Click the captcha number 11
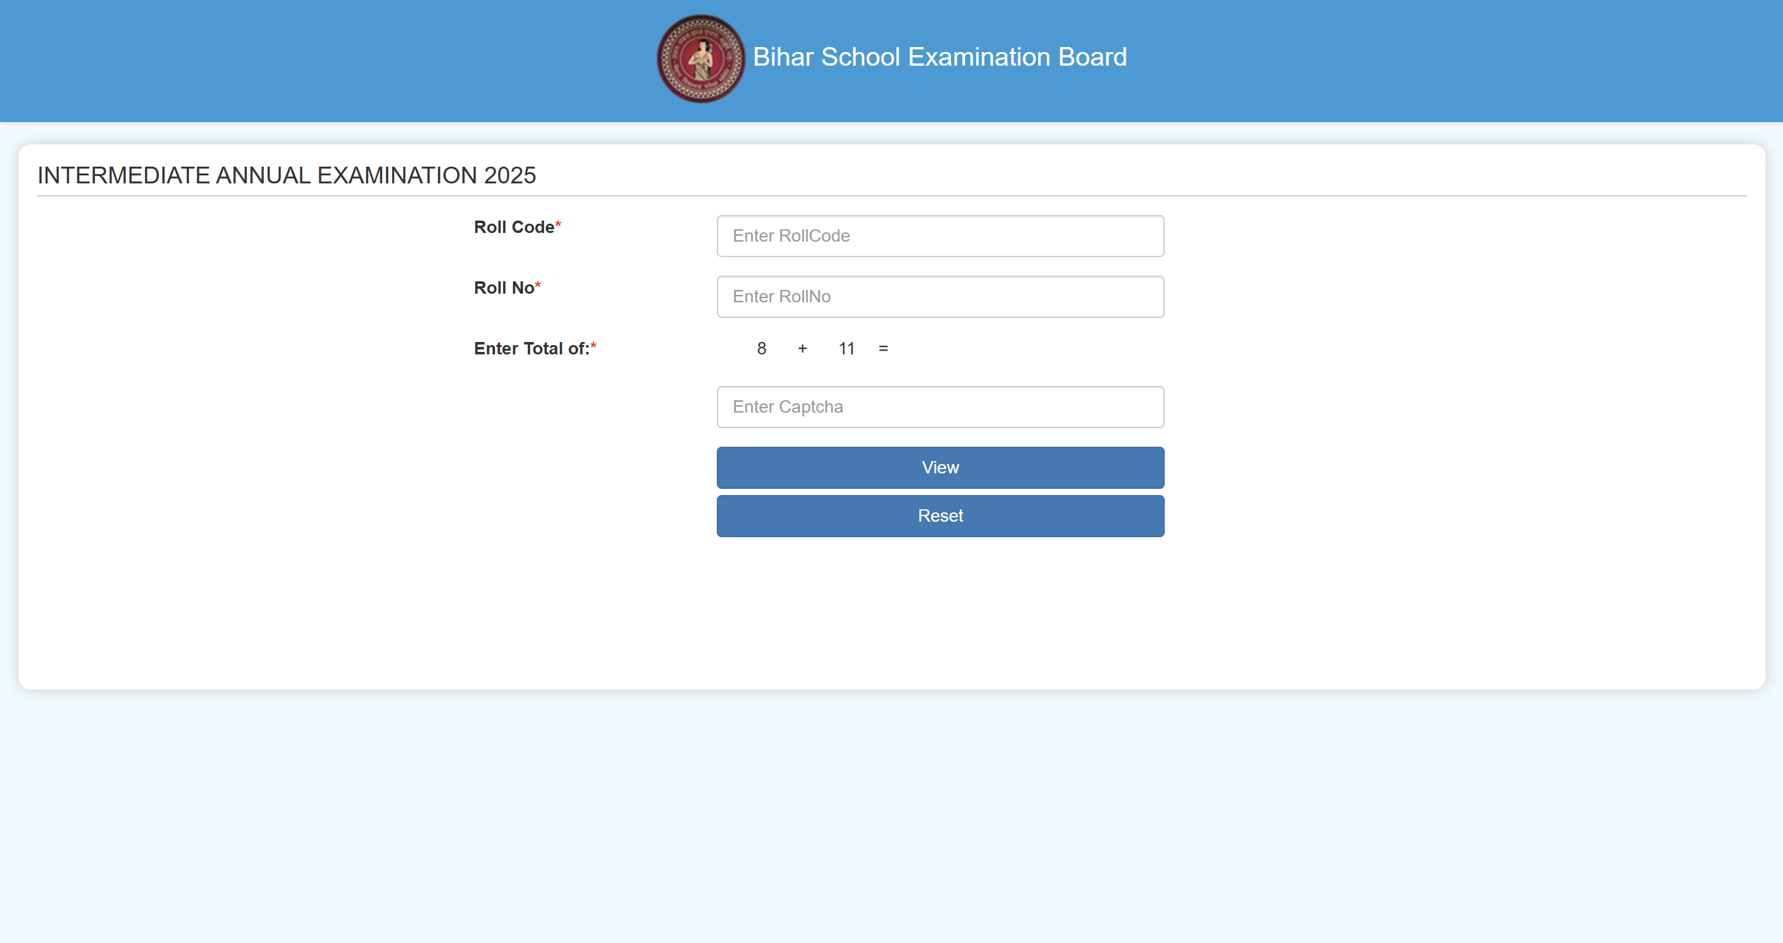Image resolution: width=1783 pixels, height=943 pixels. (846, 348)
